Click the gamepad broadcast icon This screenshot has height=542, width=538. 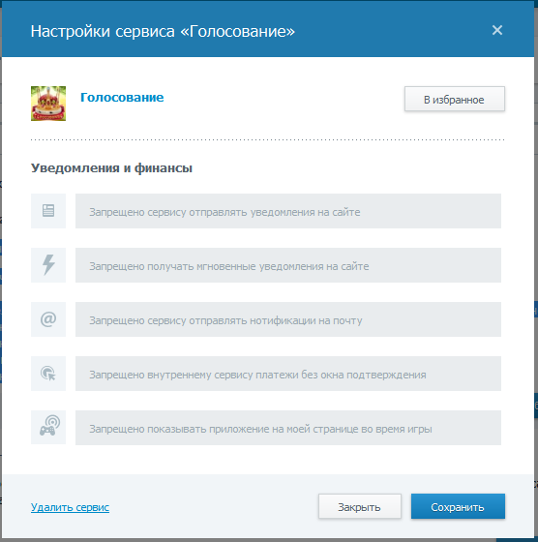coord(48,428)
